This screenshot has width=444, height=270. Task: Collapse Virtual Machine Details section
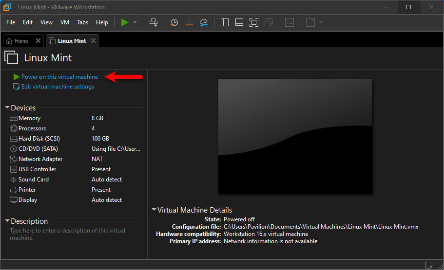coord(154,210)
